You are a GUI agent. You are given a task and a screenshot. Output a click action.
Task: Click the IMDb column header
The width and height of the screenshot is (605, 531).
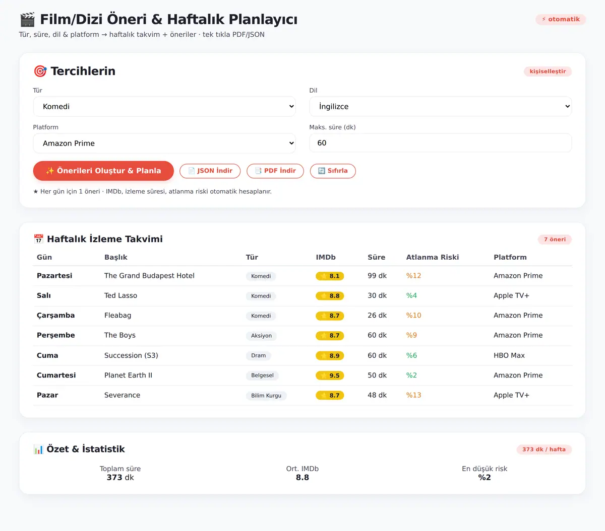(326, 257)
